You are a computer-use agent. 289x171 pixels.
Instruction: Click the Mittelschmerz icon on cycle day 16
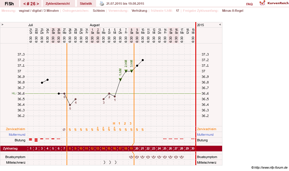115,162
